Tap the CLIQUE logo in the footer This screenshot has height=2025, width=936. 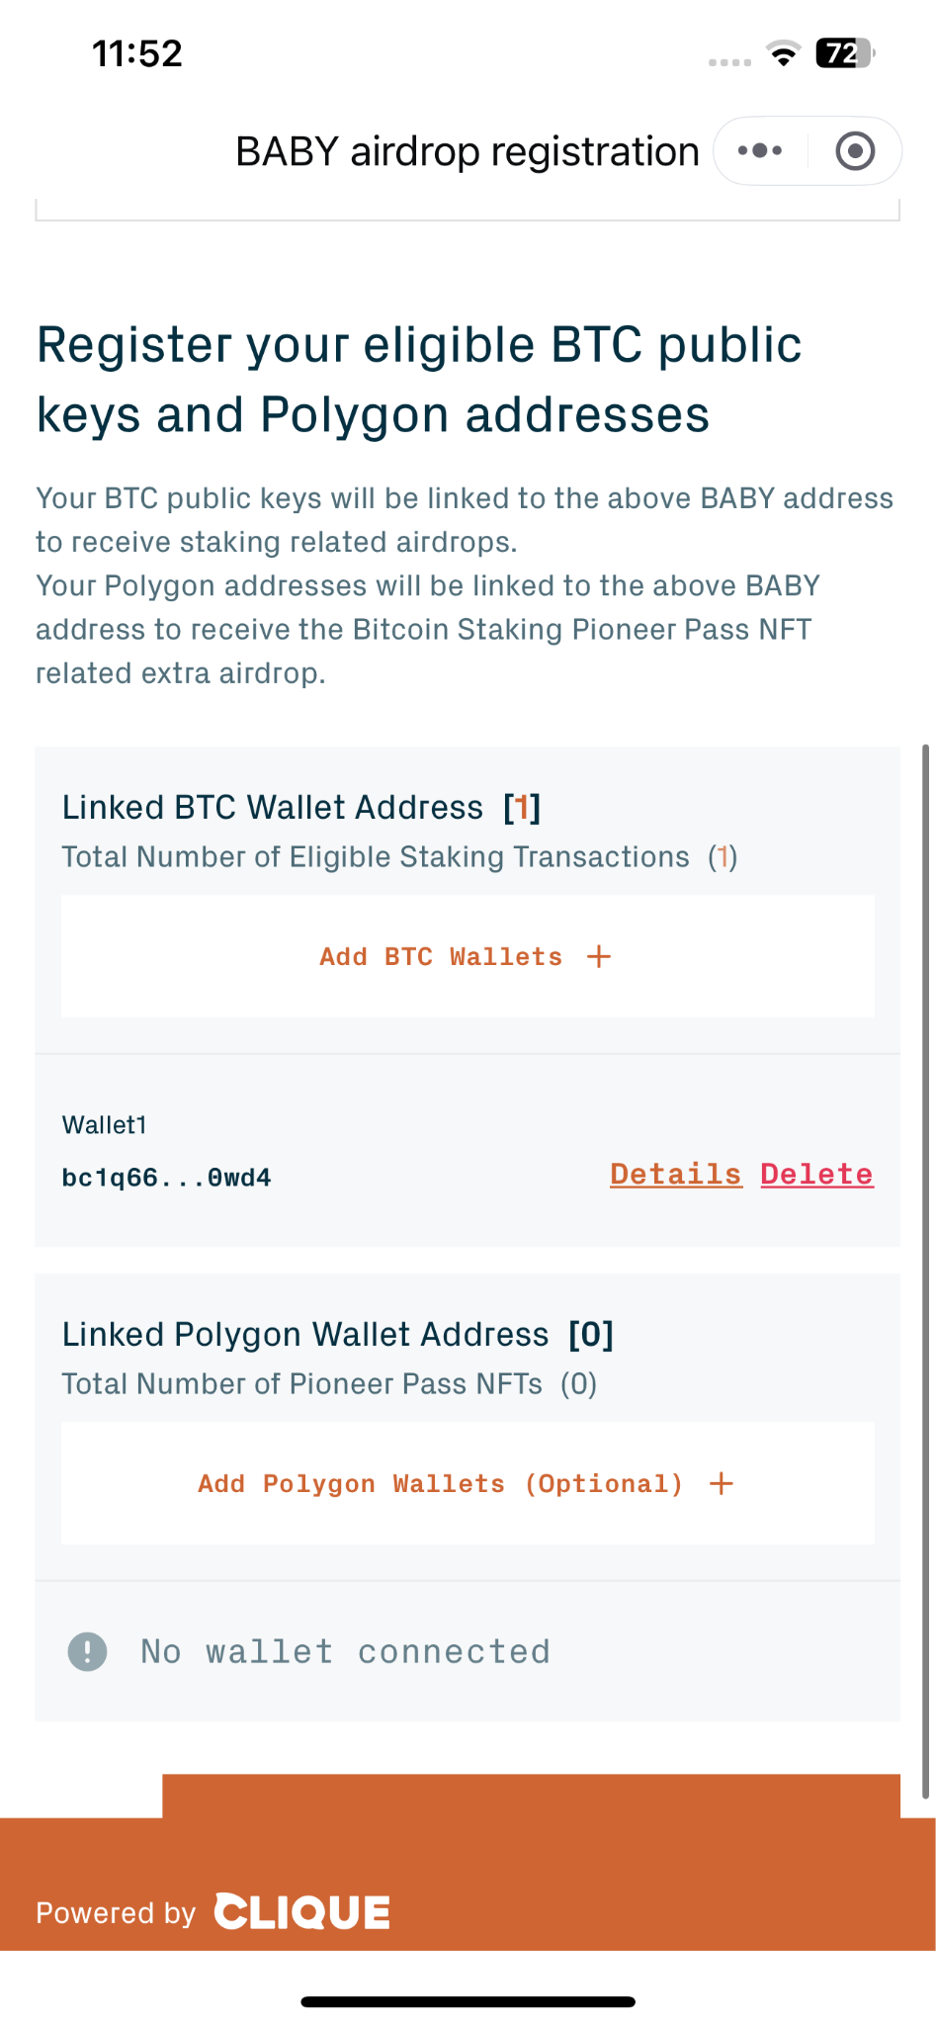coord(302,1911)
